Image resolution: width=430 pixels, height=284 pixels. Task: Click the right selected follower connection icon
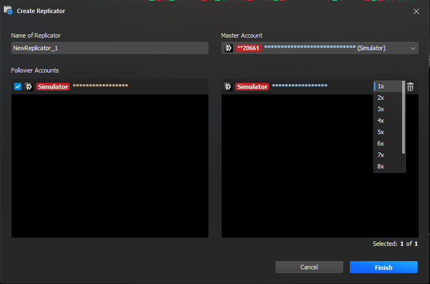pyautogui.click(x=228, y=87)
